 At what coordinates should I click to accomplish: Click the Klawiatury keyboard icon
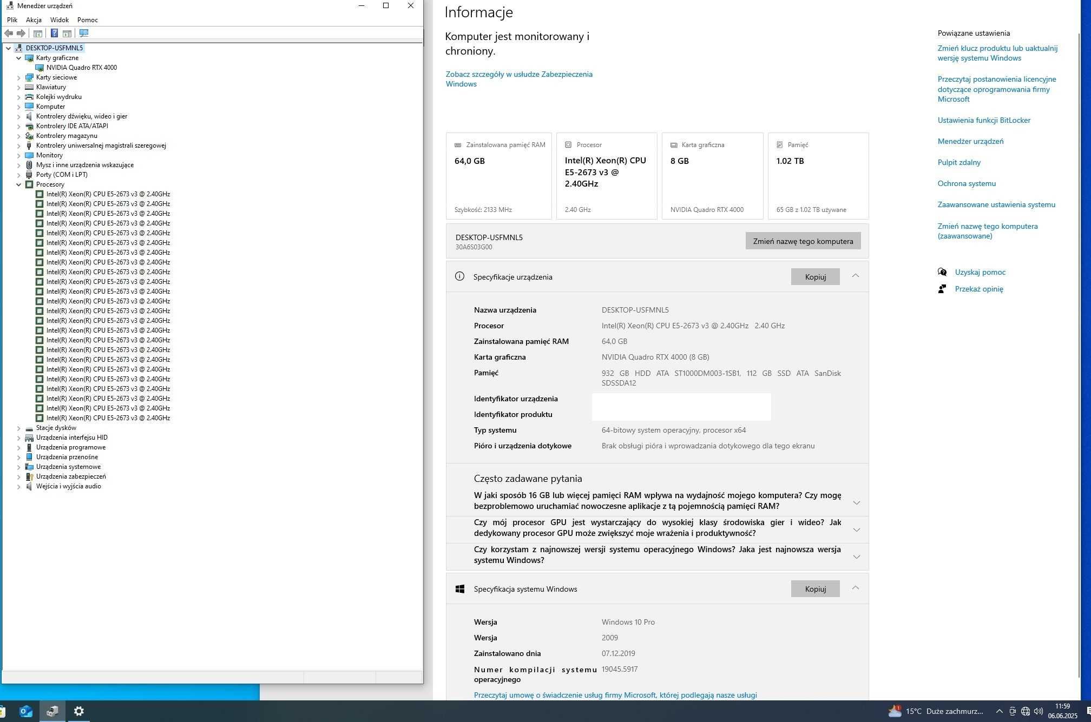[x=29, y=87]
